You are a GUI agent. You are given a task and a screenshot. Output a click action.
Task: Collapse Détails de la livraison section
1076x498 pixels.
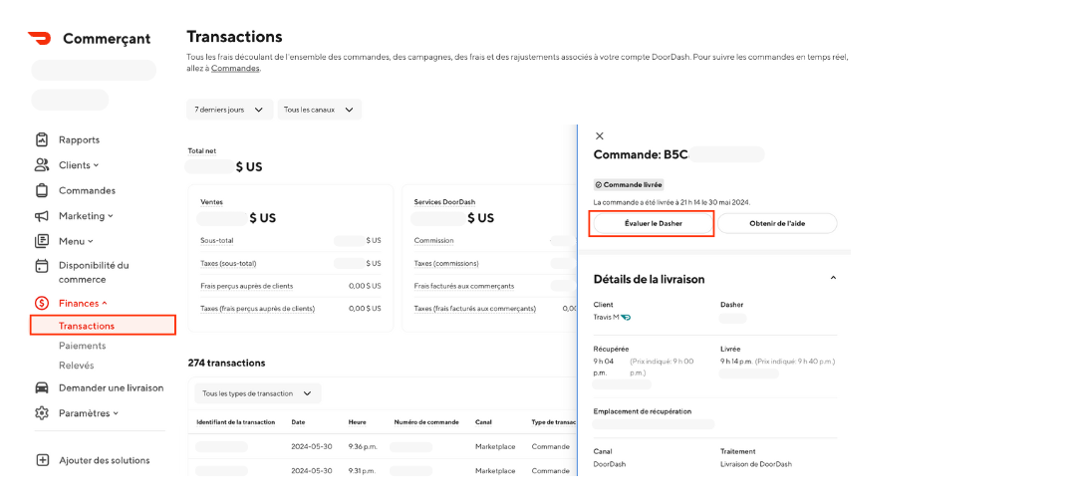pyautogui.click(x=833, y=278)
